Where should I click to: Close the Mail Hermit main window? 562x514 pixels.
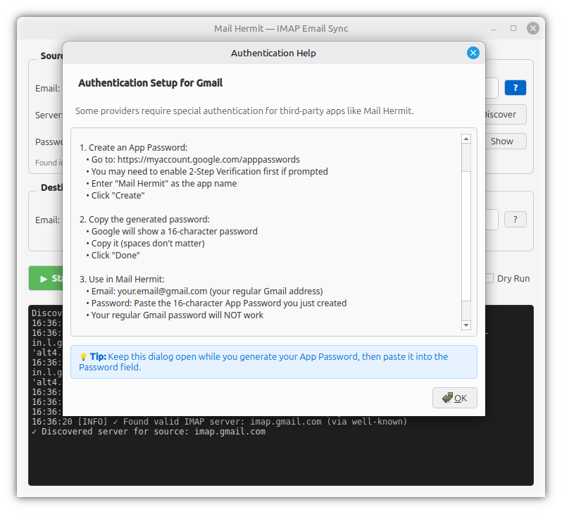532,28
